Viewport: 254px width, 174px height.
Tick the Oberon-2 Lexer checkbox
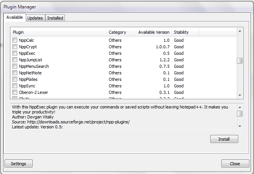pos(15,92)
